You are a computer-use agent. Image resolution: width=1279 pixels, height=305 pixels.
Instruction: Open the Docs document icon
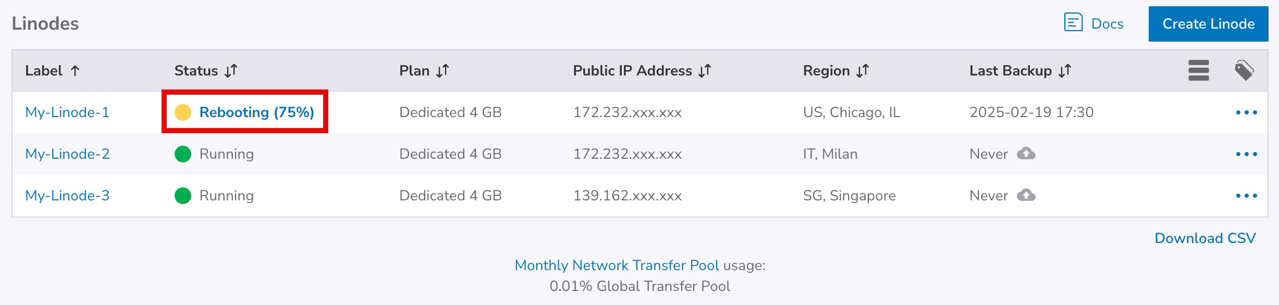point(1073,23)
